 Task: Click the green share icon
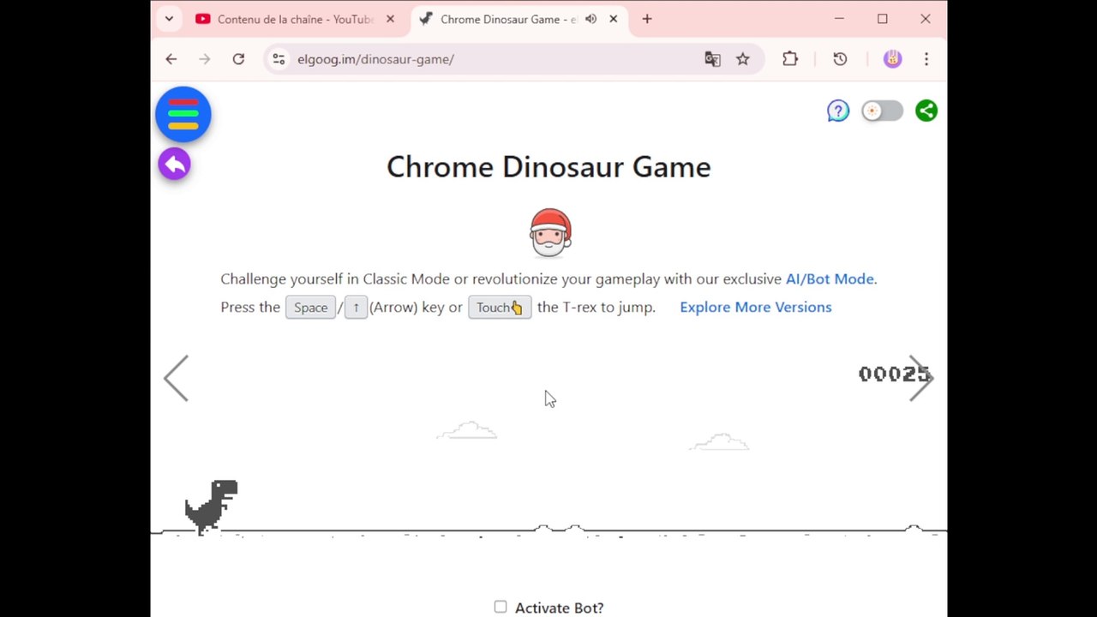926,111
